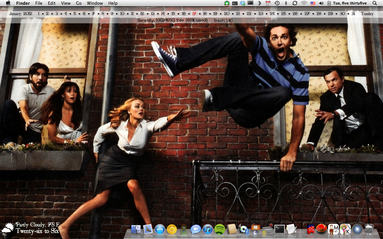The height and width of the screenshot is (239, 383).
Task: Open the green mustached character app
Action: coord(184,229)
